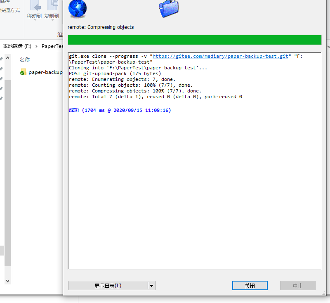
Task: Click the 成功 (1704 ms) status line
Action: [120, 110]
